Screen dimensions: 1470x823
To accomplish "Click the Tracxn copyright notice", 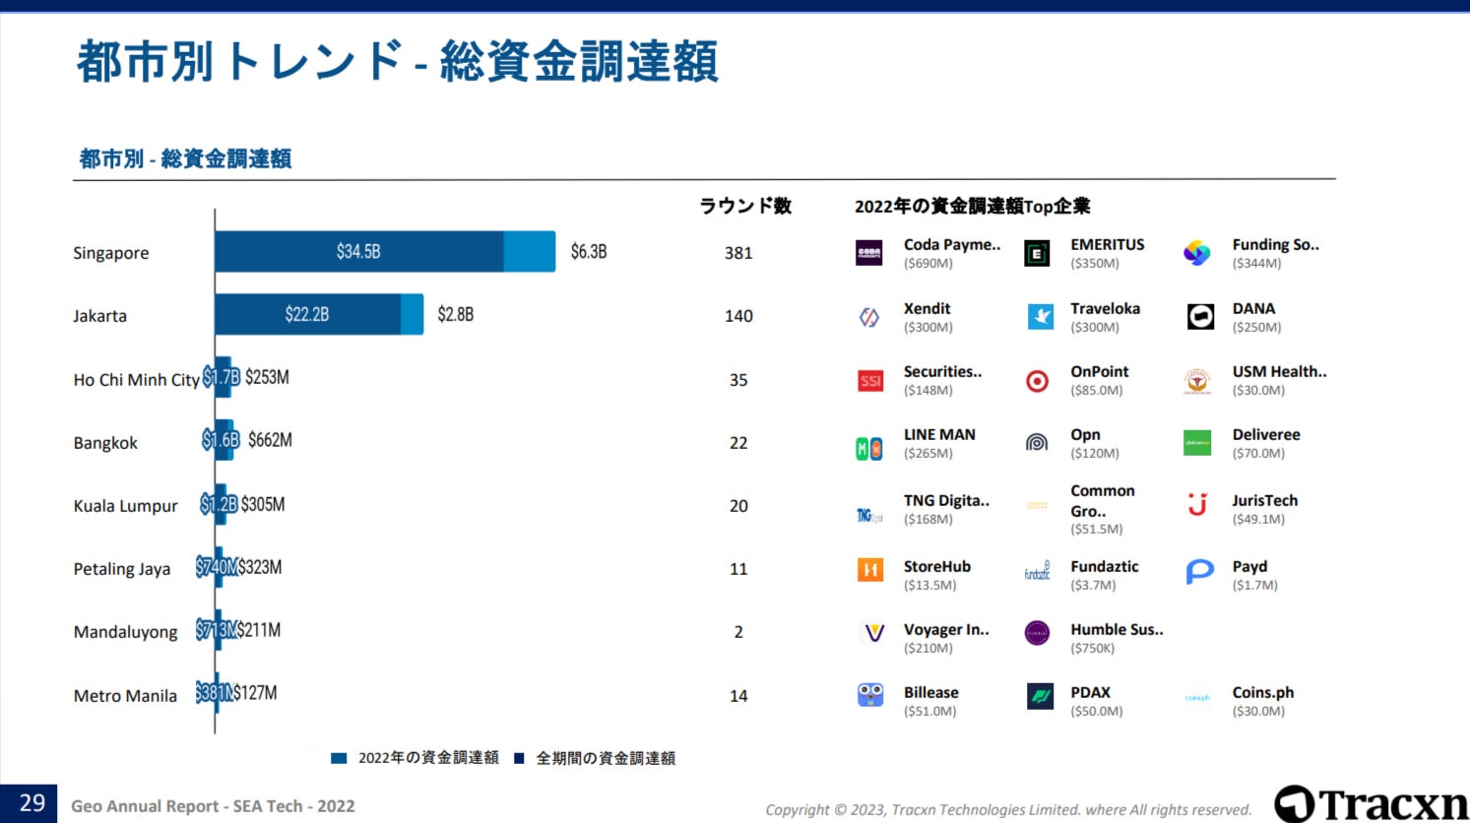I will [1008, 809].
